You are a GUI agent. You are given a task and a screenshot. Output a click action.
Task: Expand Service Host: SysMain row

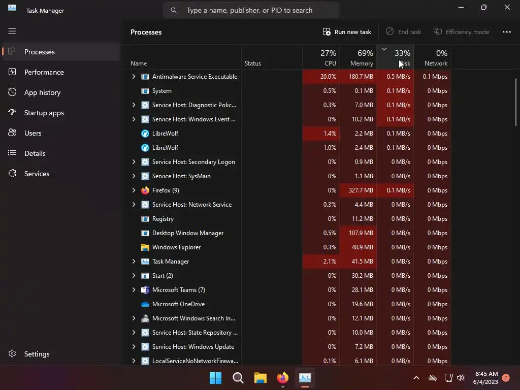134,176
